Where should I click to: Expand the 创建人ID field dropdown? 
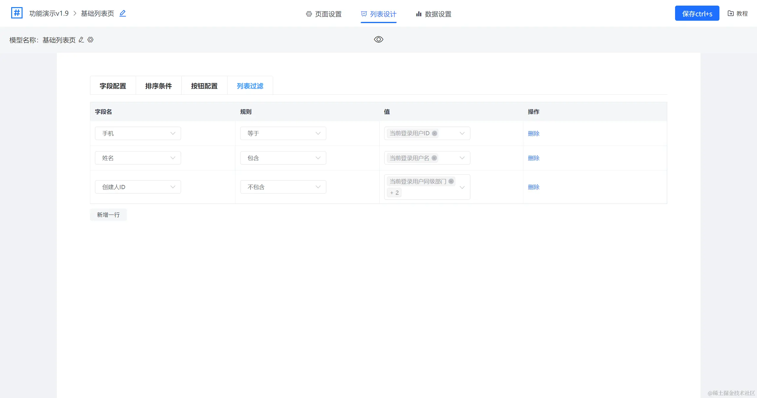pyautogui.click(x=138, y=187)
